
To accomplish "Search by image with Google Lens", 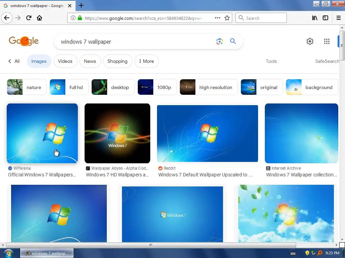I will [219, 41].
